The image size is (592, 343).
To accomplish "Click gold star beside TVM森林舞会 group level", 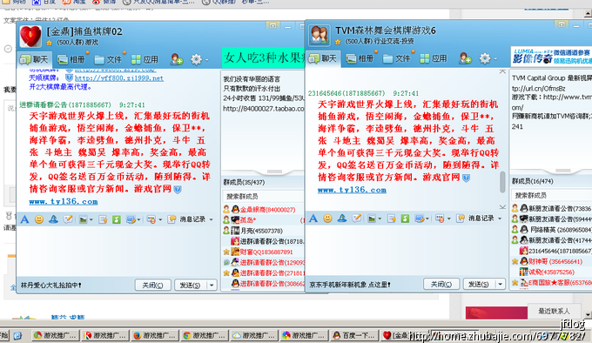I will click(x=338, y=42).
